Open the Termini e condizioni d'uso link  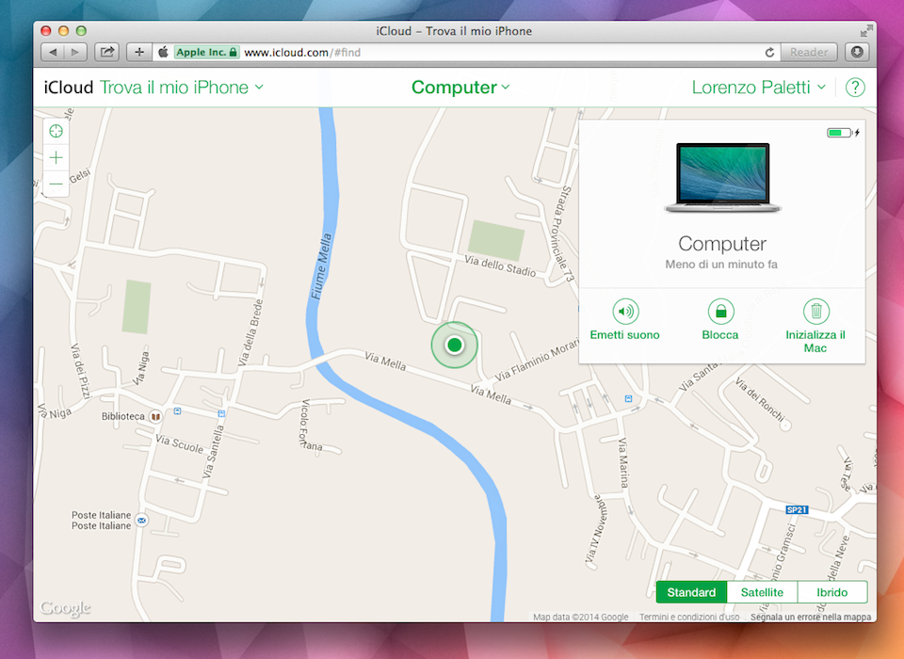tap(689, 617)
